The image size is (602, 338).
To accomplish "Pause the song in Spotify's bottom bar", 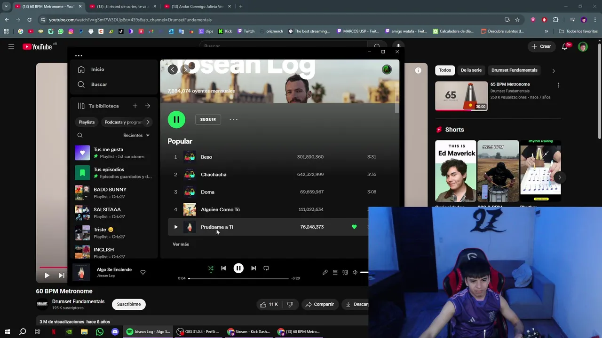I will point(238,268).
